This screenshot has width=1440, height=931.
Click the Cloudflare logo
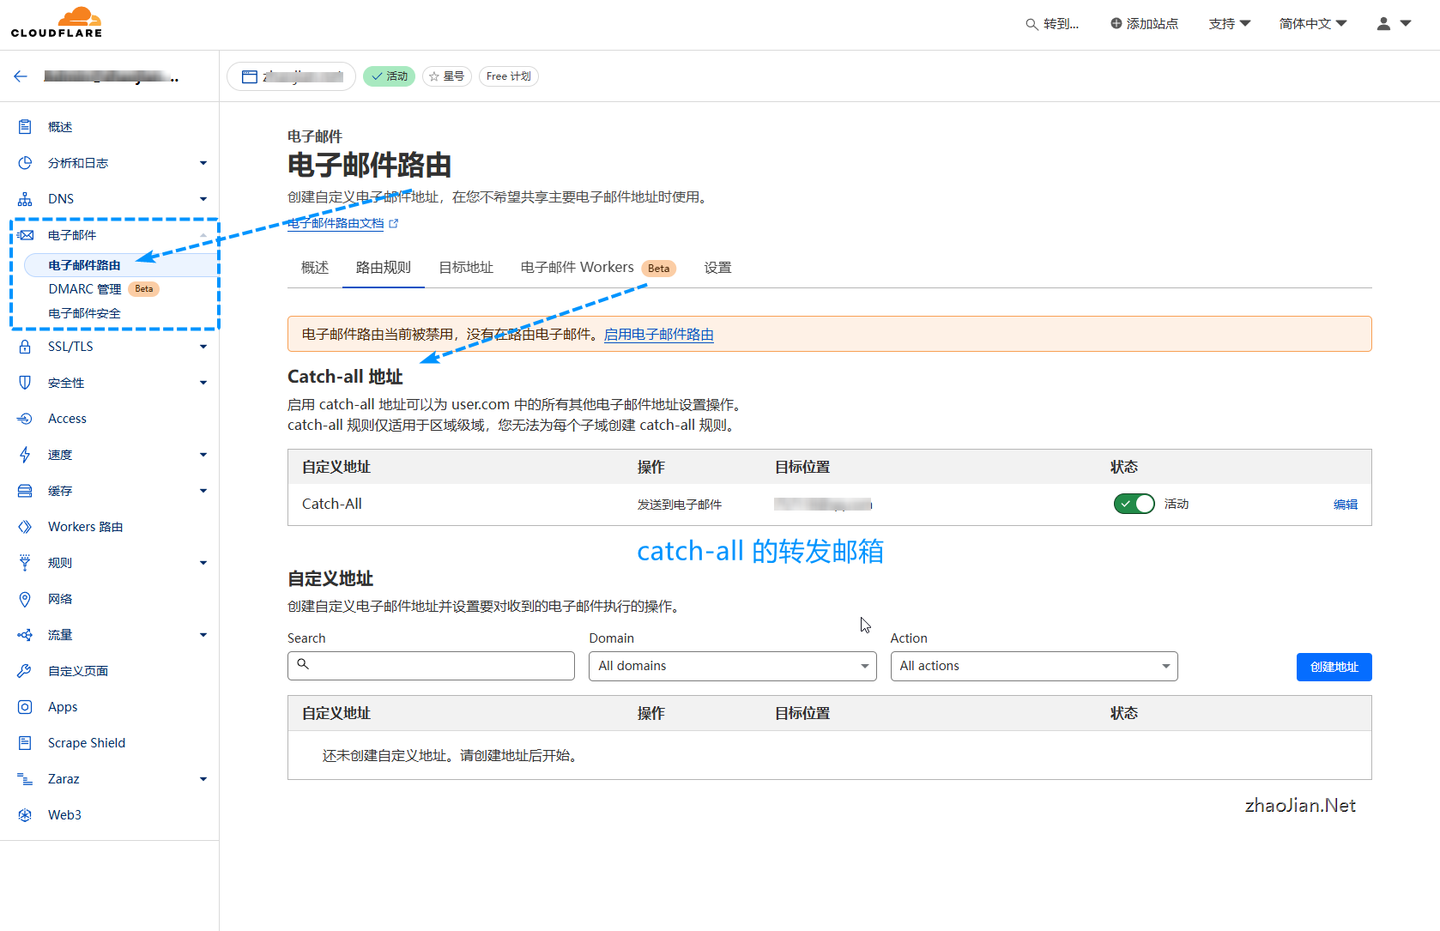pos(56,21)
